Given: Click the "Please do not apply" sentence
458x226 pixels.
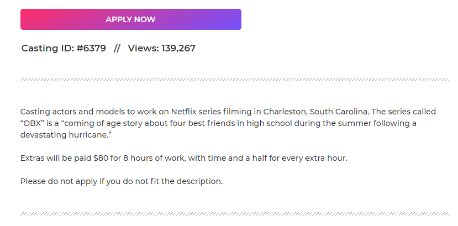Looking at the screenshot, I should point(57,181).
